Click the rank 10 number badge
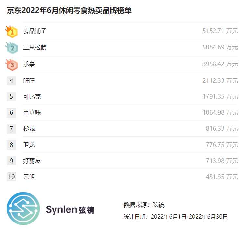The image size is (245, 229). pos(11,177)
